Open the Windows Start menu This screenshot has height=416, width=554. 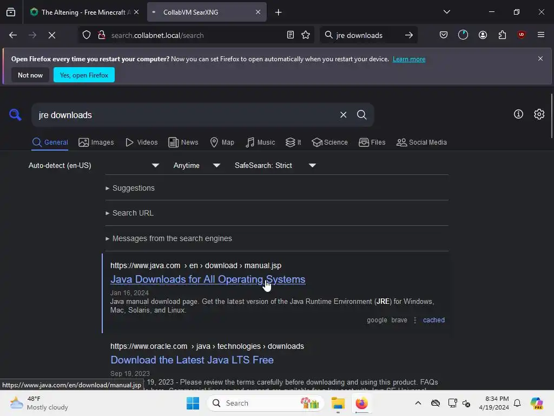pos(193,403)
